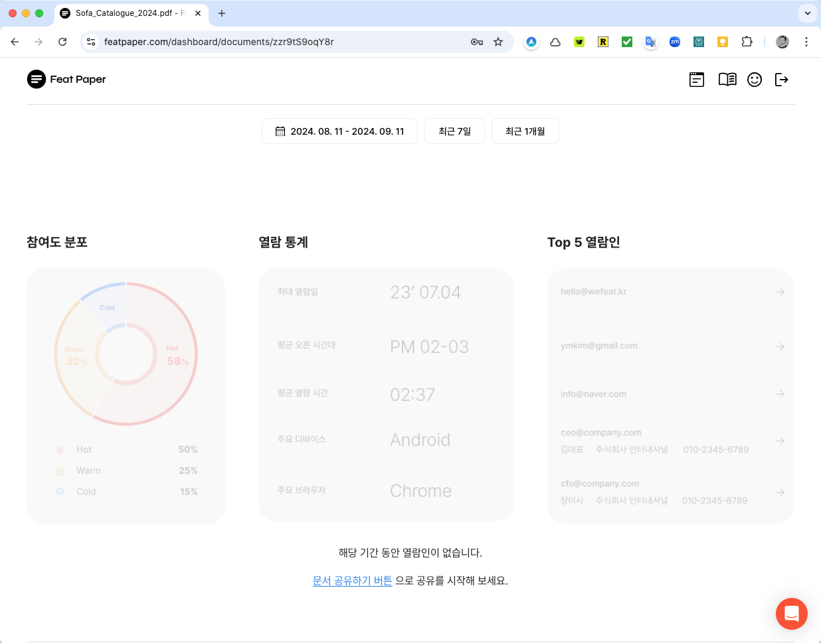Open the documents panel icon in the header
The height and width of the screenshot is (643, 821).
[696, 79]
